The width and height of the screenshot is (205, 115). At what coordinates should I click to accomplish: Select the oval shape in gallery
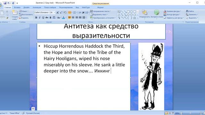(x=132, y=12)
